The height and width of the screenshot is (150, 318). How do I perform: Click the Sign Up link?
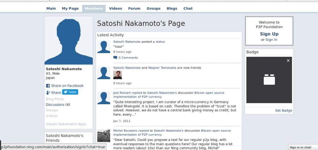coord(269,34)
